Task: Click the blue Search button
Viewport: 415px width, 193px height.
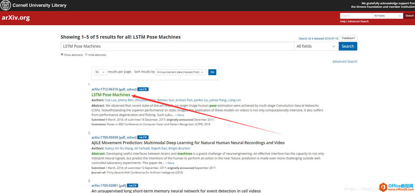Action: [x=348, y=46]
